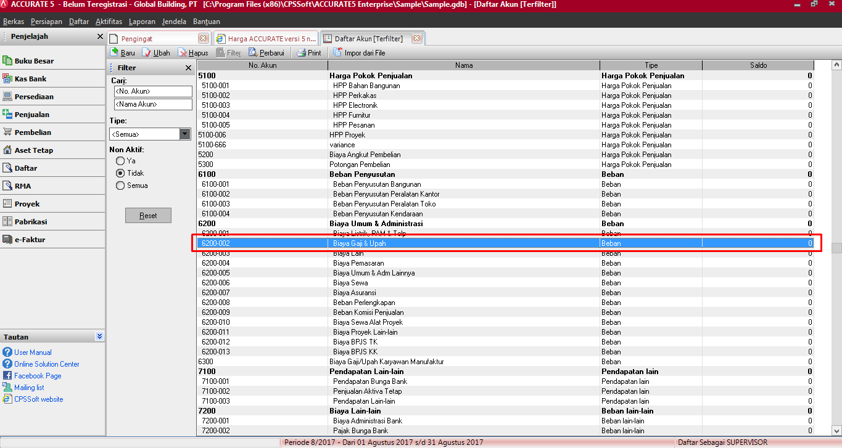
Task: Click the Print toolbar button
Action: (x=309, y=53)
